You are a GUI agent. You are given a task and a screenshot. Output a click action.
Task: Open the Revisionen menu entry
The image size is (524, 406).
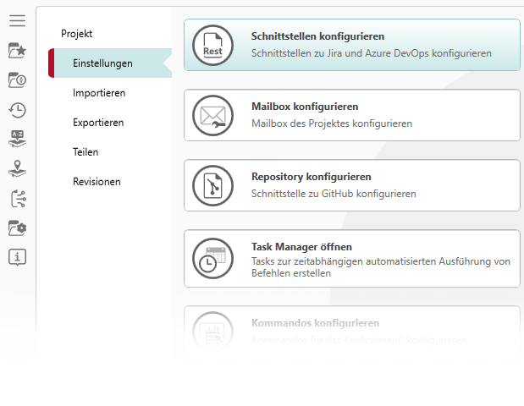(97, 182)
